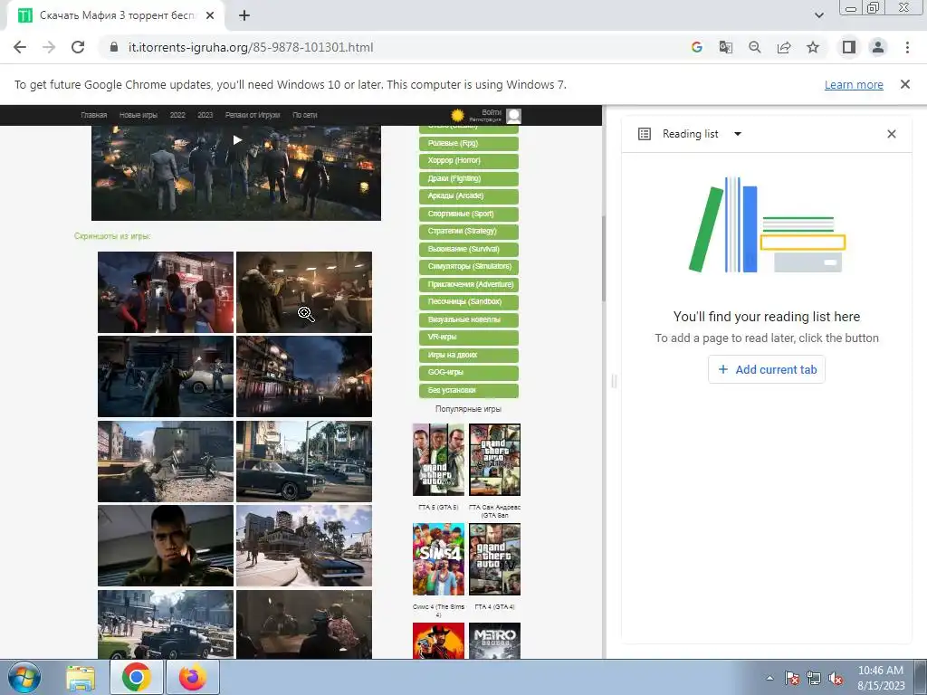Open the GTA 5 game cover
927x695 pixels.
pos(438,459)
